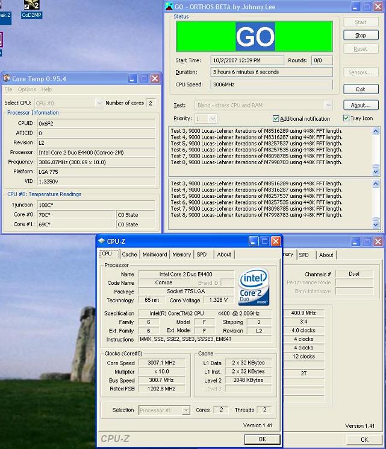Close the Core Temp window

[x=155, y=78]
